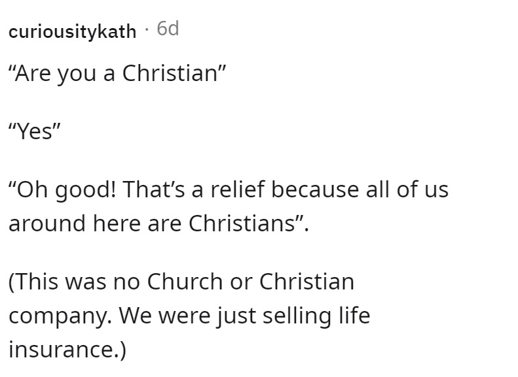The width and height of the screenshot is (518, 377).
Task: Open the curiousitykath user profile
Action: pyautogui.click(x=72, y=32)
